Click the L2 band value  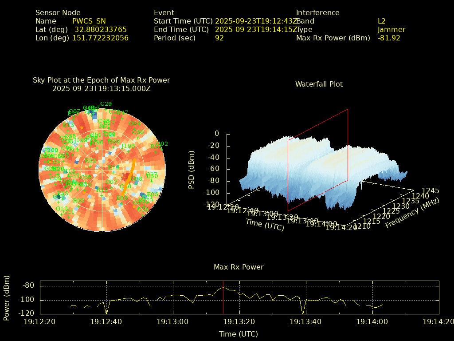point(382,21)
